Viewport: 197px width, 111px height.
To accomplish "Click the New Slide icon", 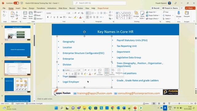I will tap(25, 13).
